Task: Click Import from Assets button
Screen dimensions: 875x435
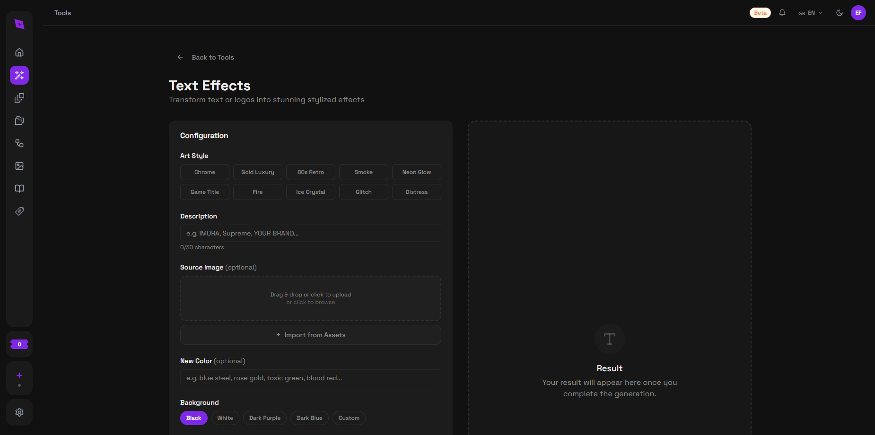Action: click(311, 335)
